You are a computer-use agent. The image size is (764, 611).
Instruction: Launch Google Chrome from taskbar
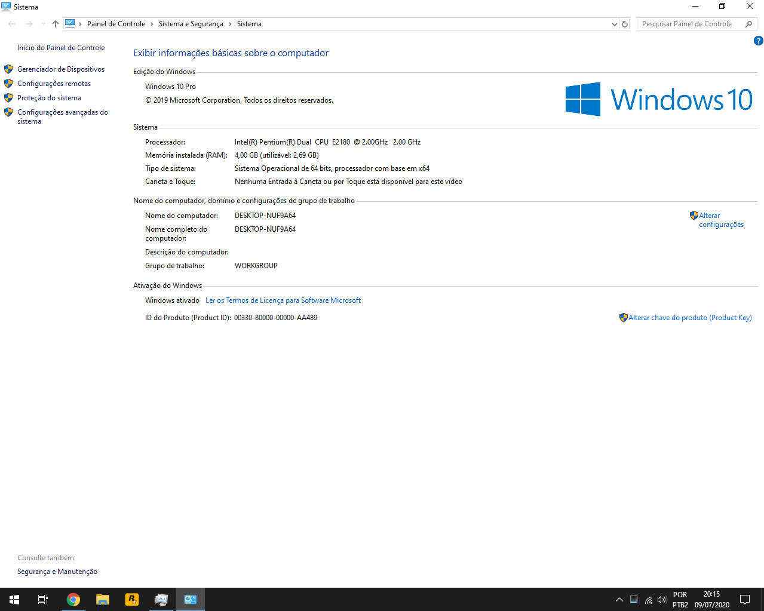(x=73, y=599)
